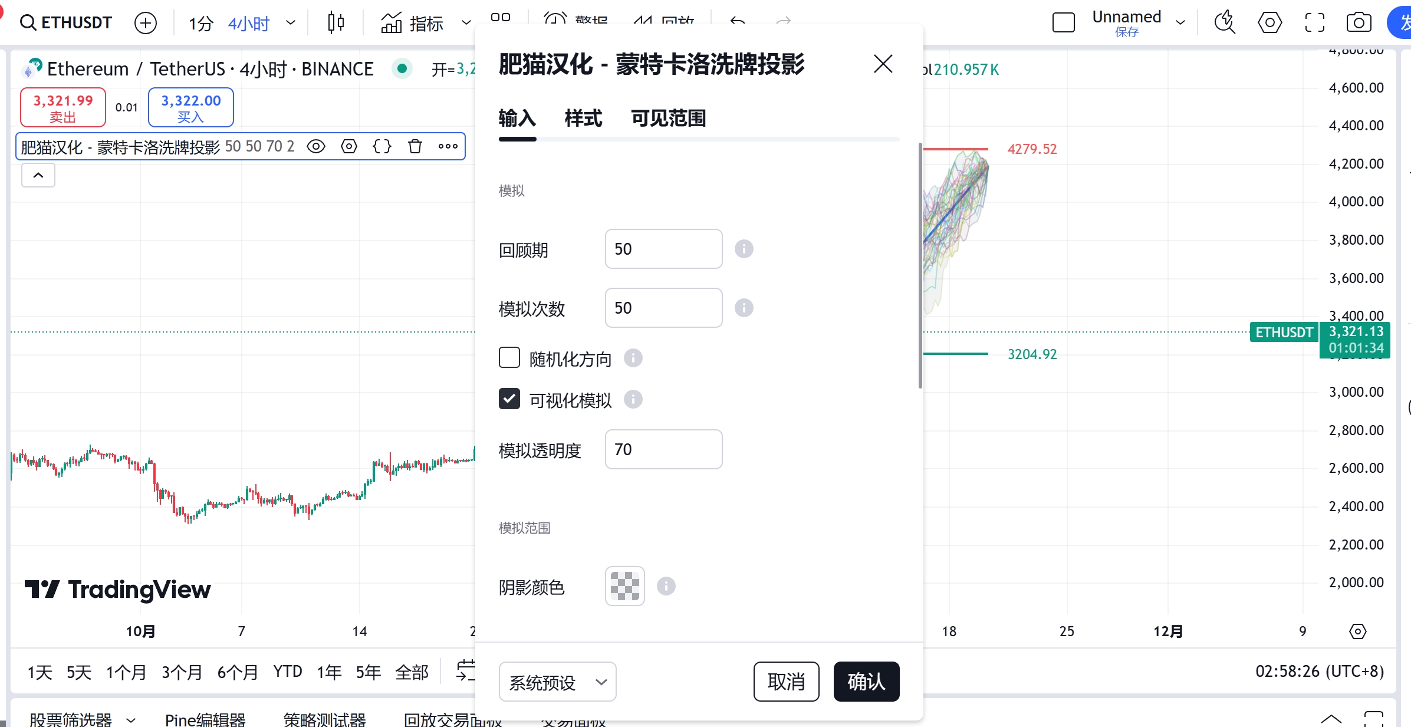Open indicator settings hexagon icon in legend
This screenshot has height=727, width=1411.
349,146
